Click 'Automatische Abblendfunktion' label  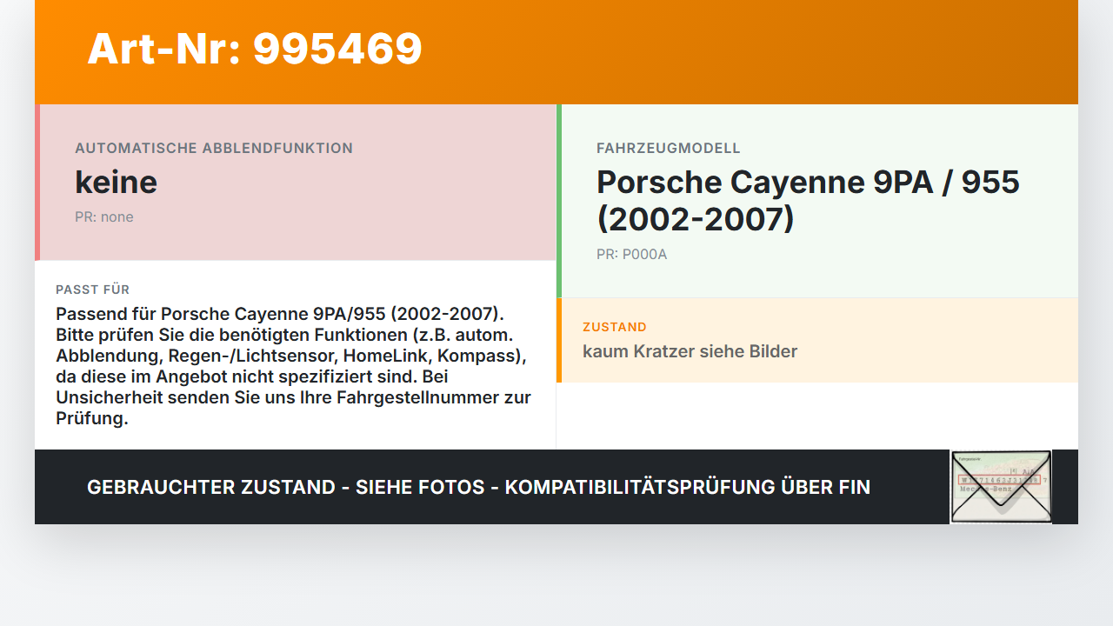(x=214, y=148)
